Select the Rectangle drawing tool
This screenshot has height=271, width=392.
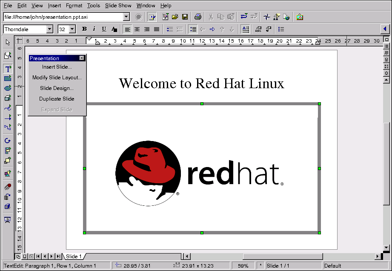[8, 78]
